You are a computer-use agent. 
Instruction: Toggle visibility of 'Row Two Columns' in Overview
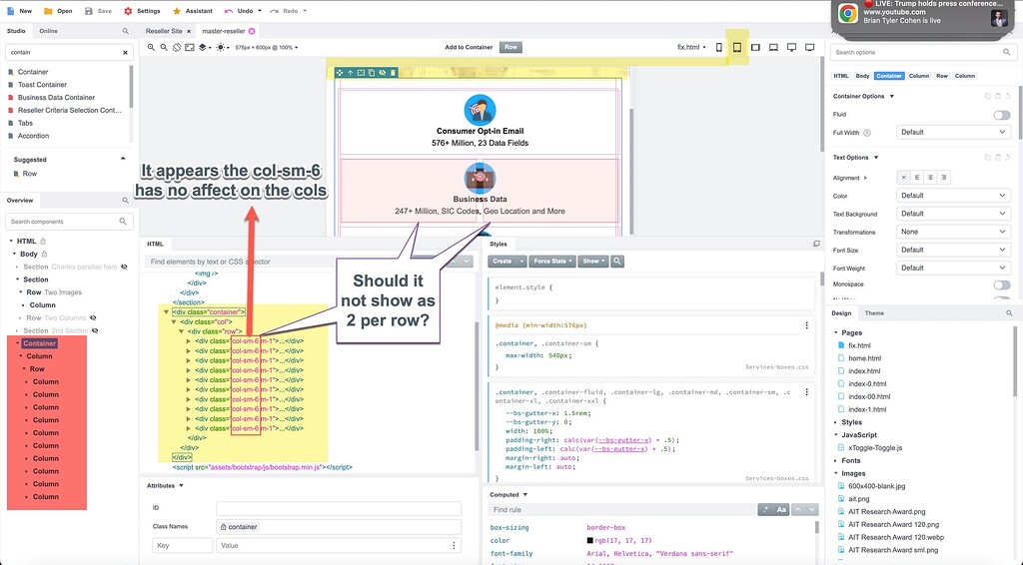click(x=93, y=318)
